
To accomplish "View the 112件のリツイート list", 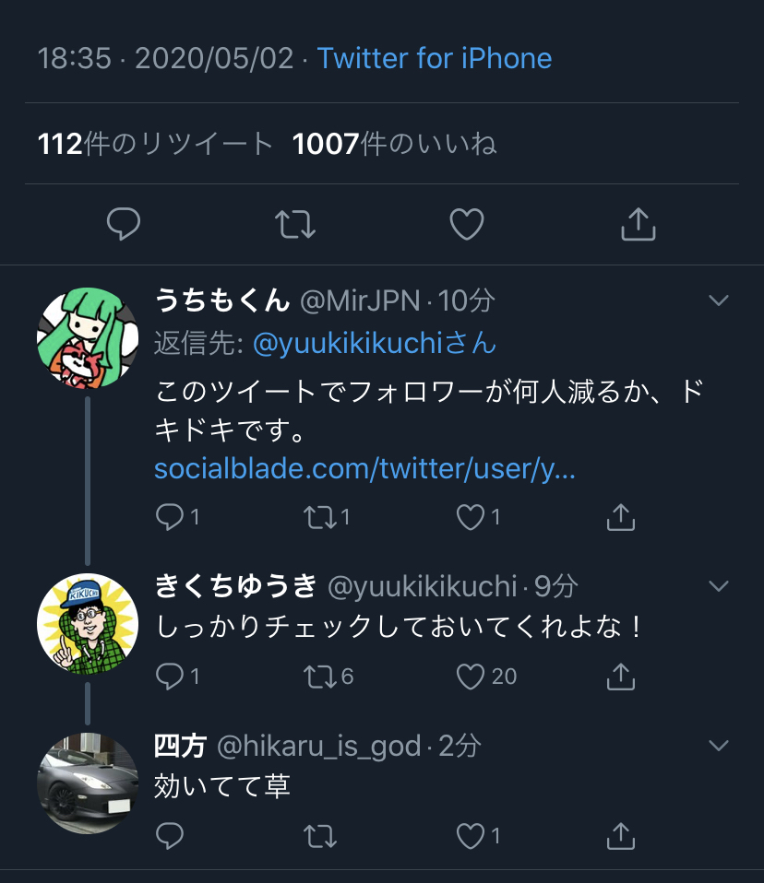I will coord(155,144).
